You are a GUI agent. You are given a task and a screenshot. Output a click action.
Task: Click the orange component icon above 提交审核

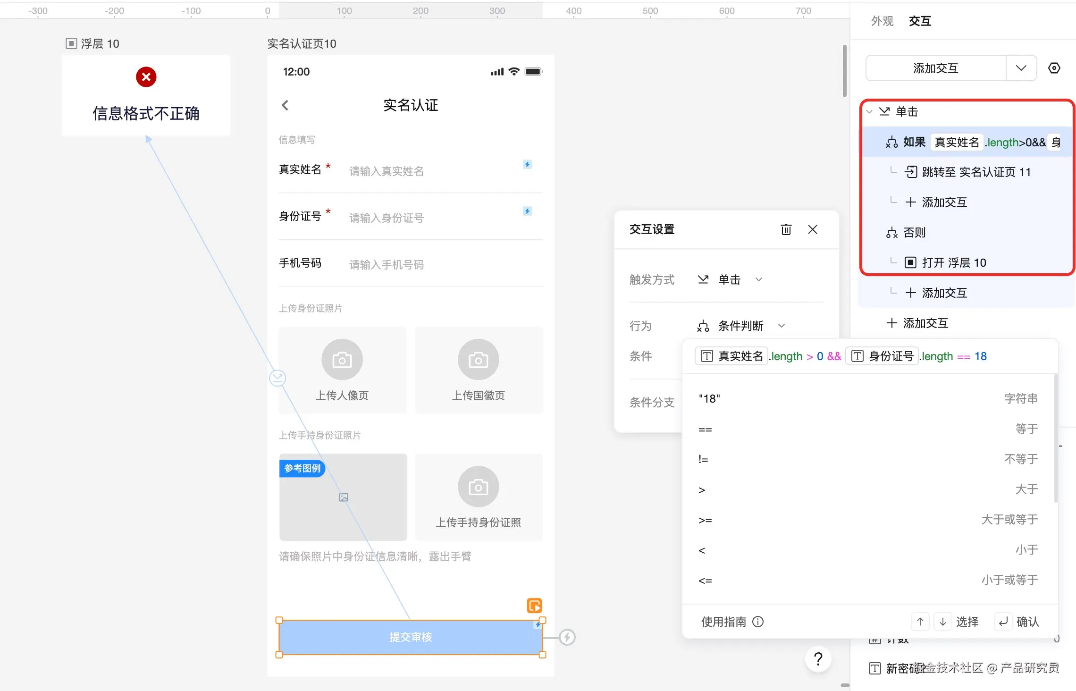(x=534, y=606)
